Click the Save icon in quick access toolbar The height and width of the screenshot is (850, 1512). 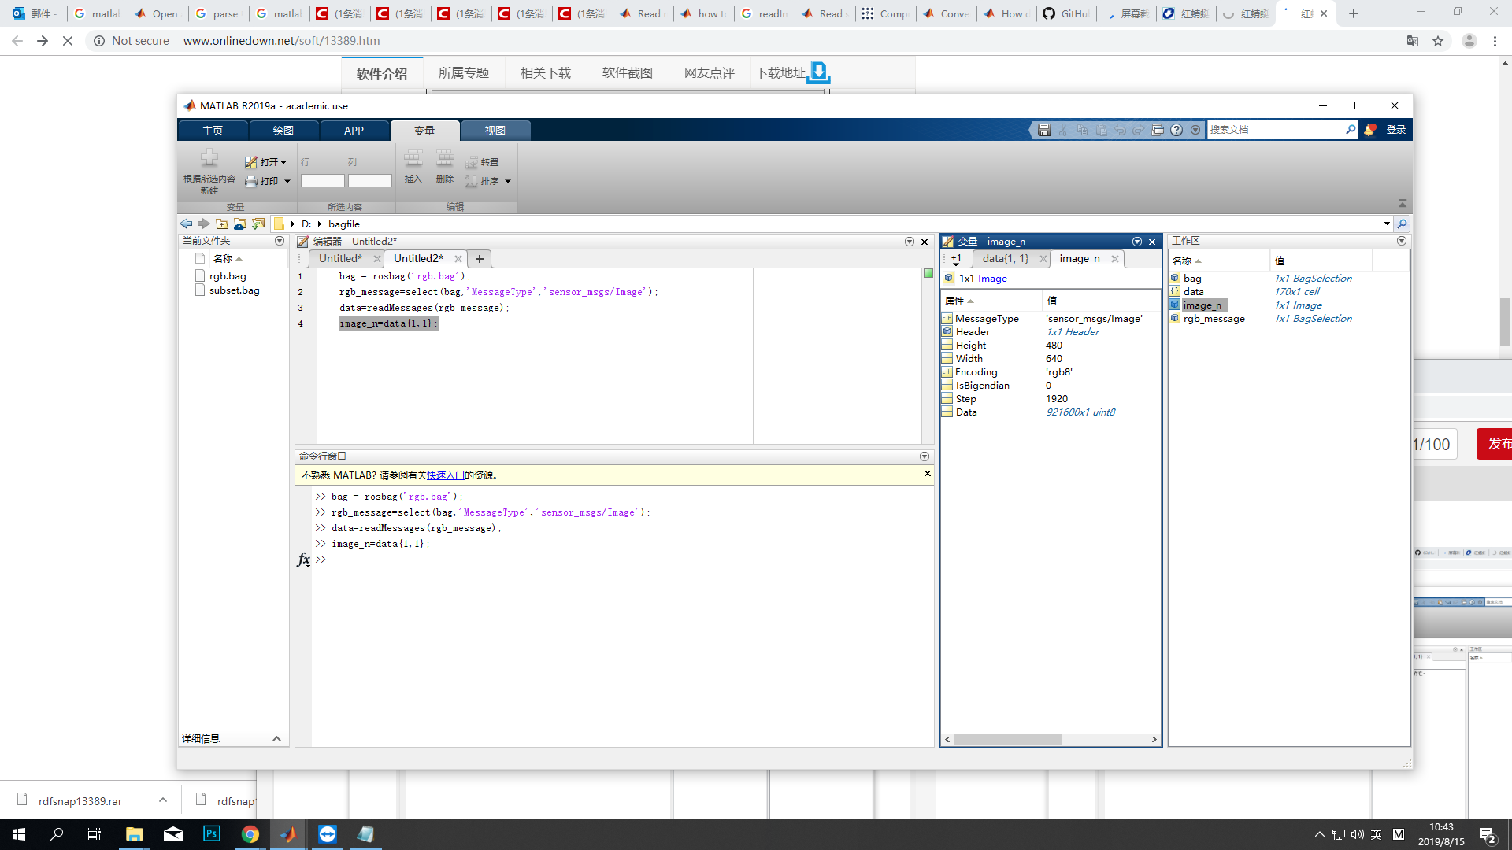click(x=1043, y=131)
